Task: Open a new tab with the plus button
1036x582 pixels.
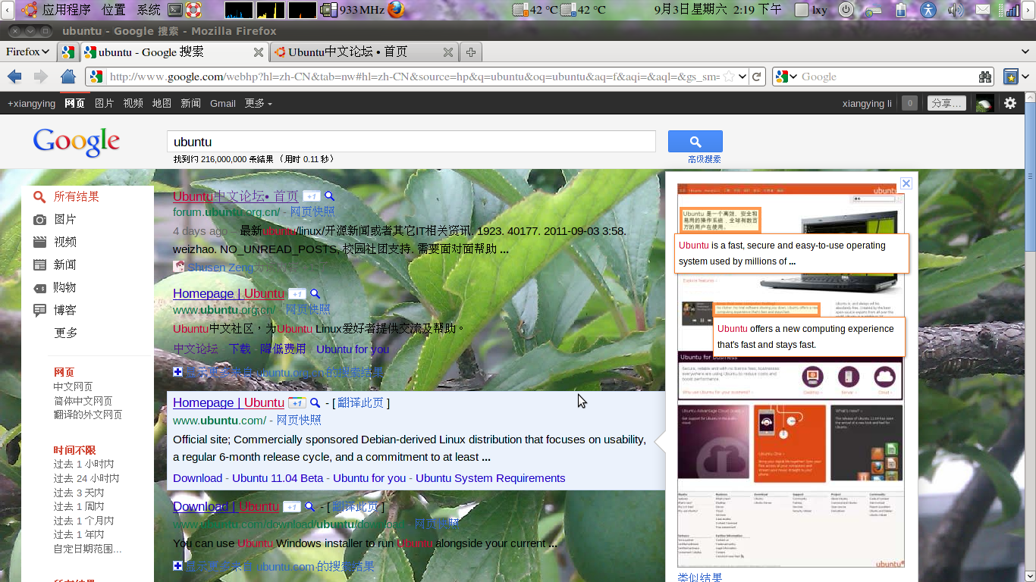Action: click(471, 52)
